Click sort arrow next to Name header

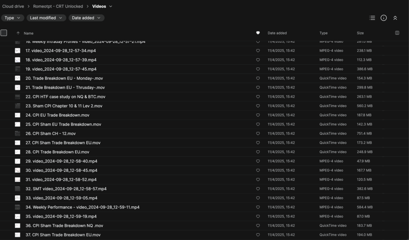[18, 33]
